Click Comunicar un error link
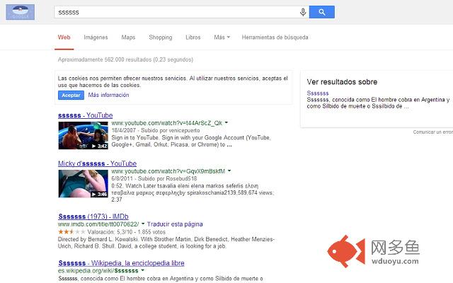This screenshot has height=283, width=453. [432, 132]
